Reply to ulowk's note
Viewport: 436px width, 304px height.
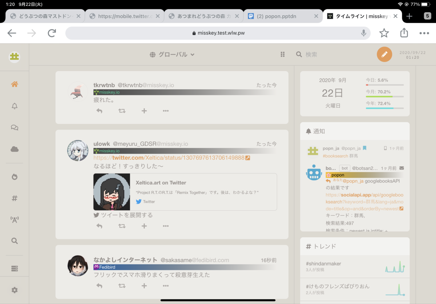click(99, 226)
